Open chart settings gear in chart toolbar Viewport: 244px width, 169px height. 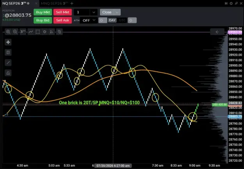45,32
